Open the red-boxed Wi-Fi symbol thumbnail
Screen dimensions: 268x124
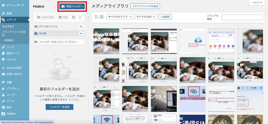click(106, 119)
